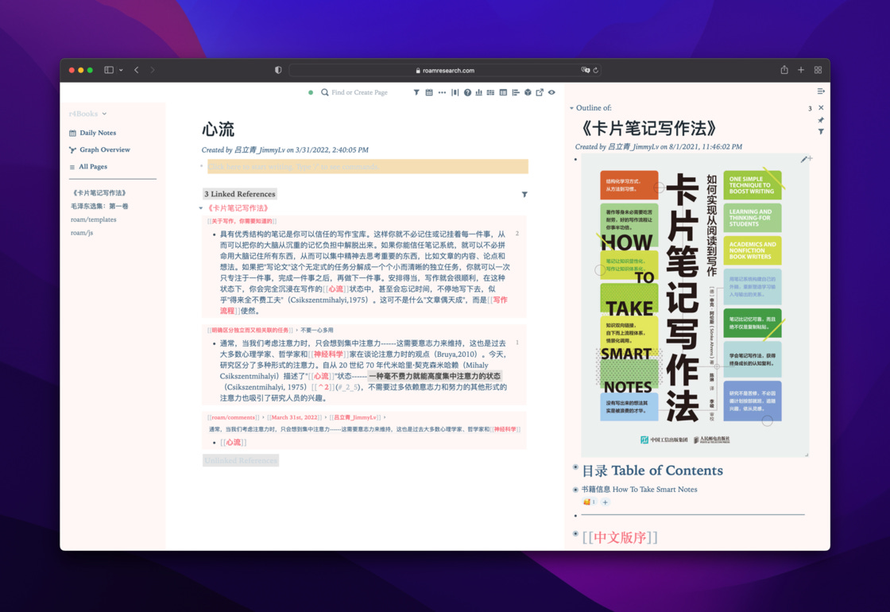The image size is (890, 612).
Task: Open the March 31st, 2022 breadcrumb link
Action: point(294,417)
